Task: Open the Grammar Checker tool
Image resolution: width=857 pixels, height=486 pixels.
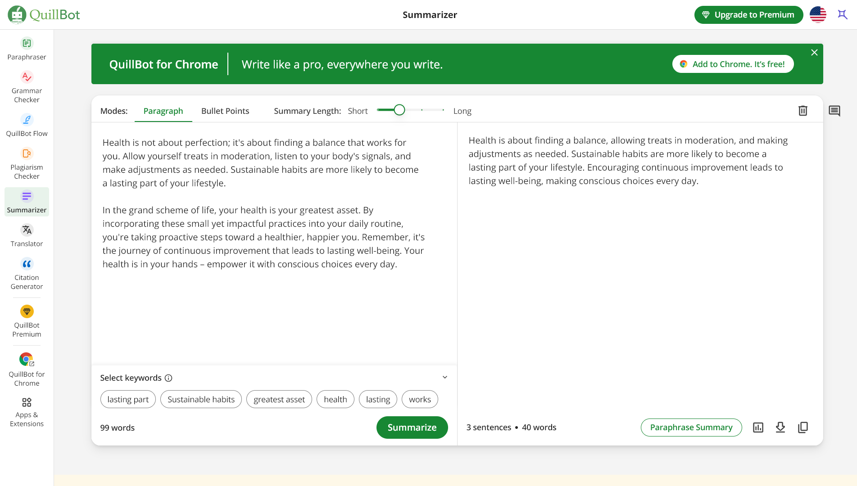Action: click(27, 87)
